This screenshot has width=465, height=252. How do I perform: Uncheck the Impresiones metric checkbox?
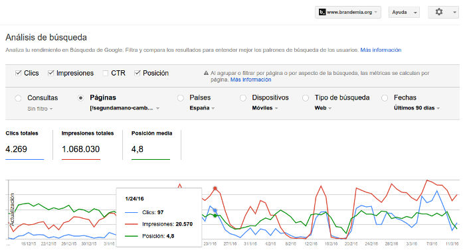pyautogui.click(x=50, y=73)
